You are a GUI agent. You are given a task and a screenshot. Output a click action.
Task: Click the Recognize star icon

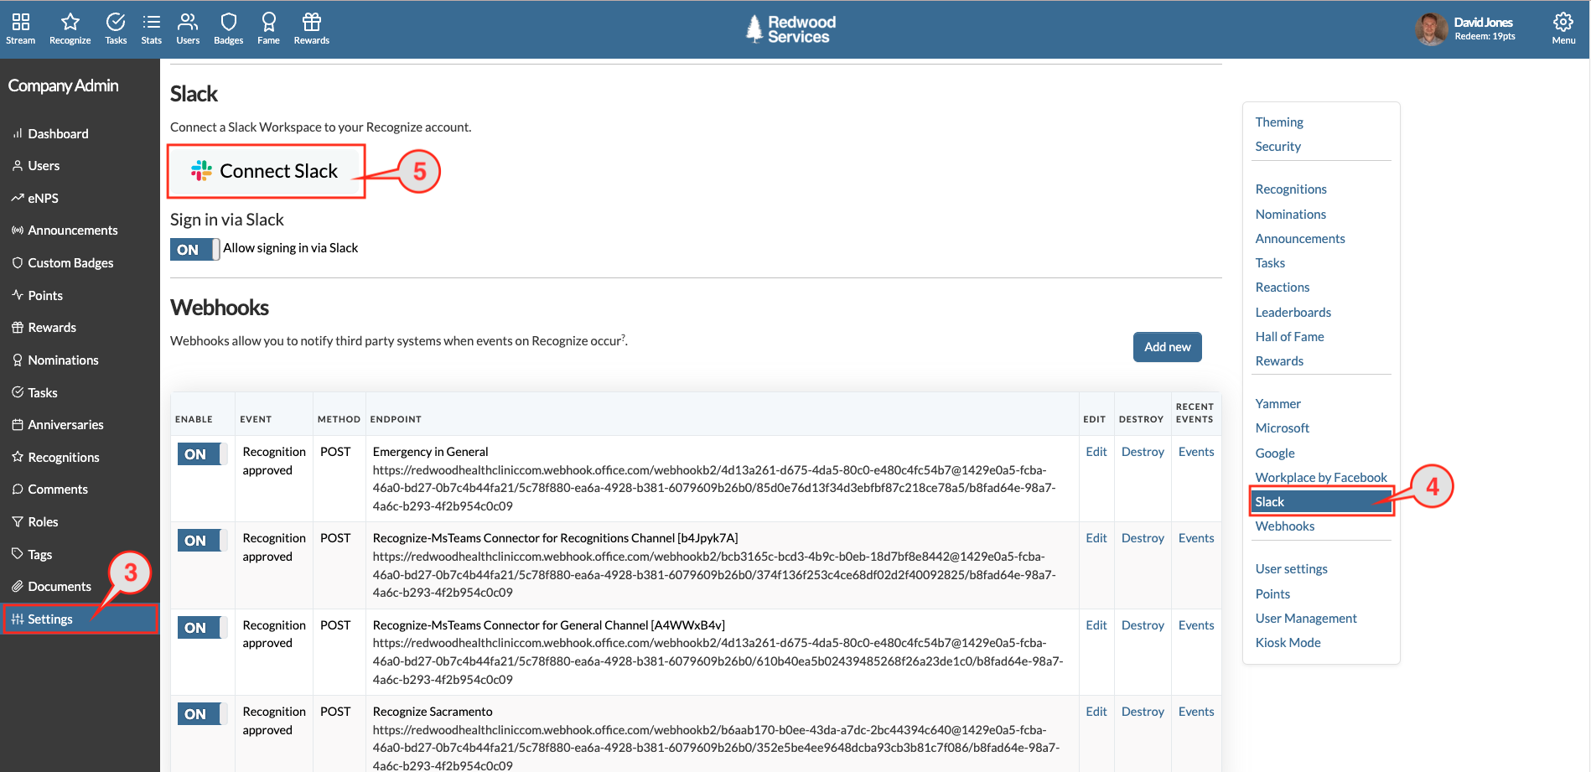point(70,28)
